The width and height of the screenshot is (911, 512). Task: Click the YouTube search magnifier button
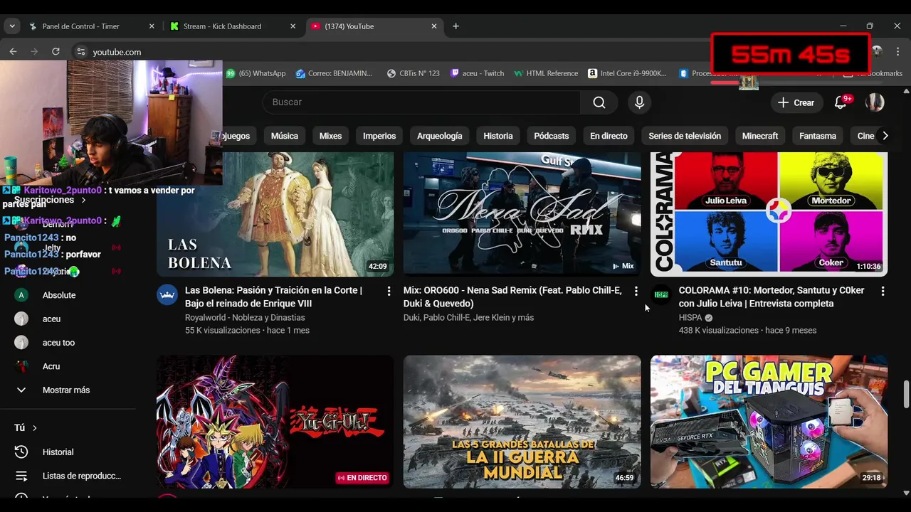pos(599,102)
